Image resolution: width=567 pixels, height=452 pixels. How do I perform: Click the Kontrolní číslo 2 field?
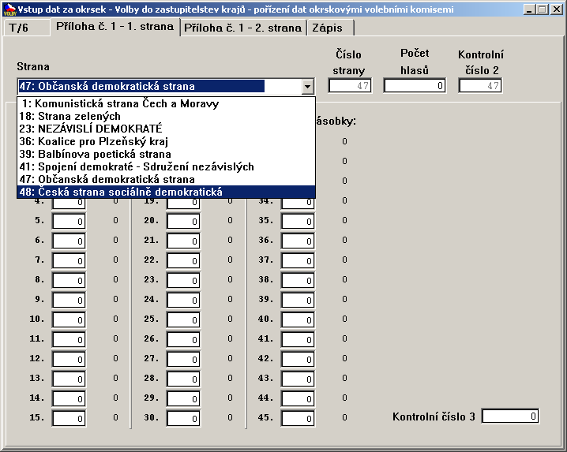480,86
